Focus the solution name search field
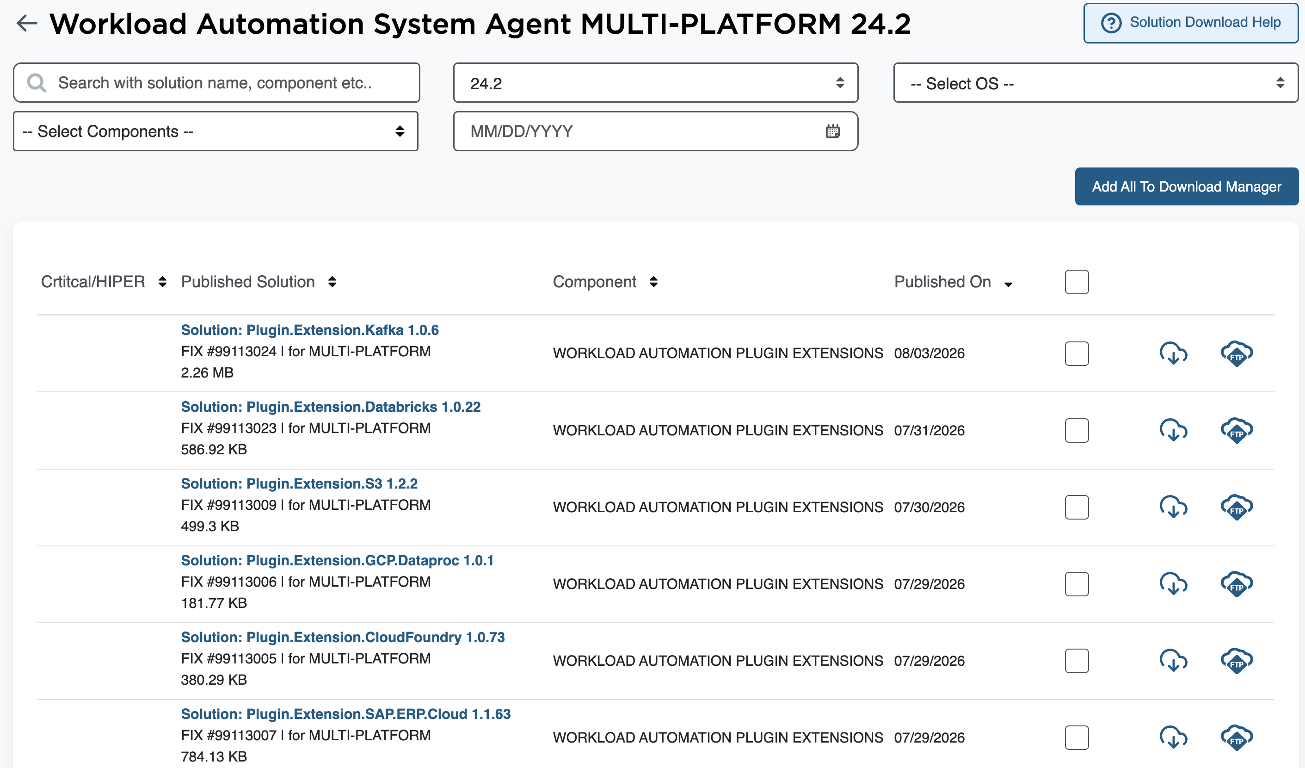Viewport: 1305px width, 768px height. (x=216, y=83)
